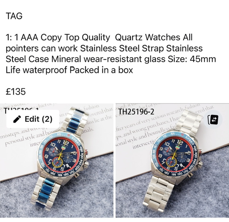Click the crown of the right watch
Viewport: 229px width, 222px height.
[200, 165]
